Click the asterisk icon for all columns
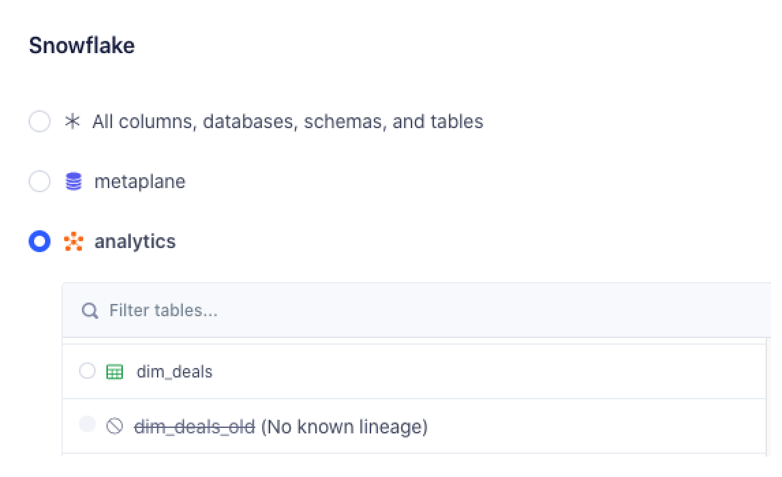The height and width of the screenshot is (477, 782). pyautogui.click(x=72, y=122)
